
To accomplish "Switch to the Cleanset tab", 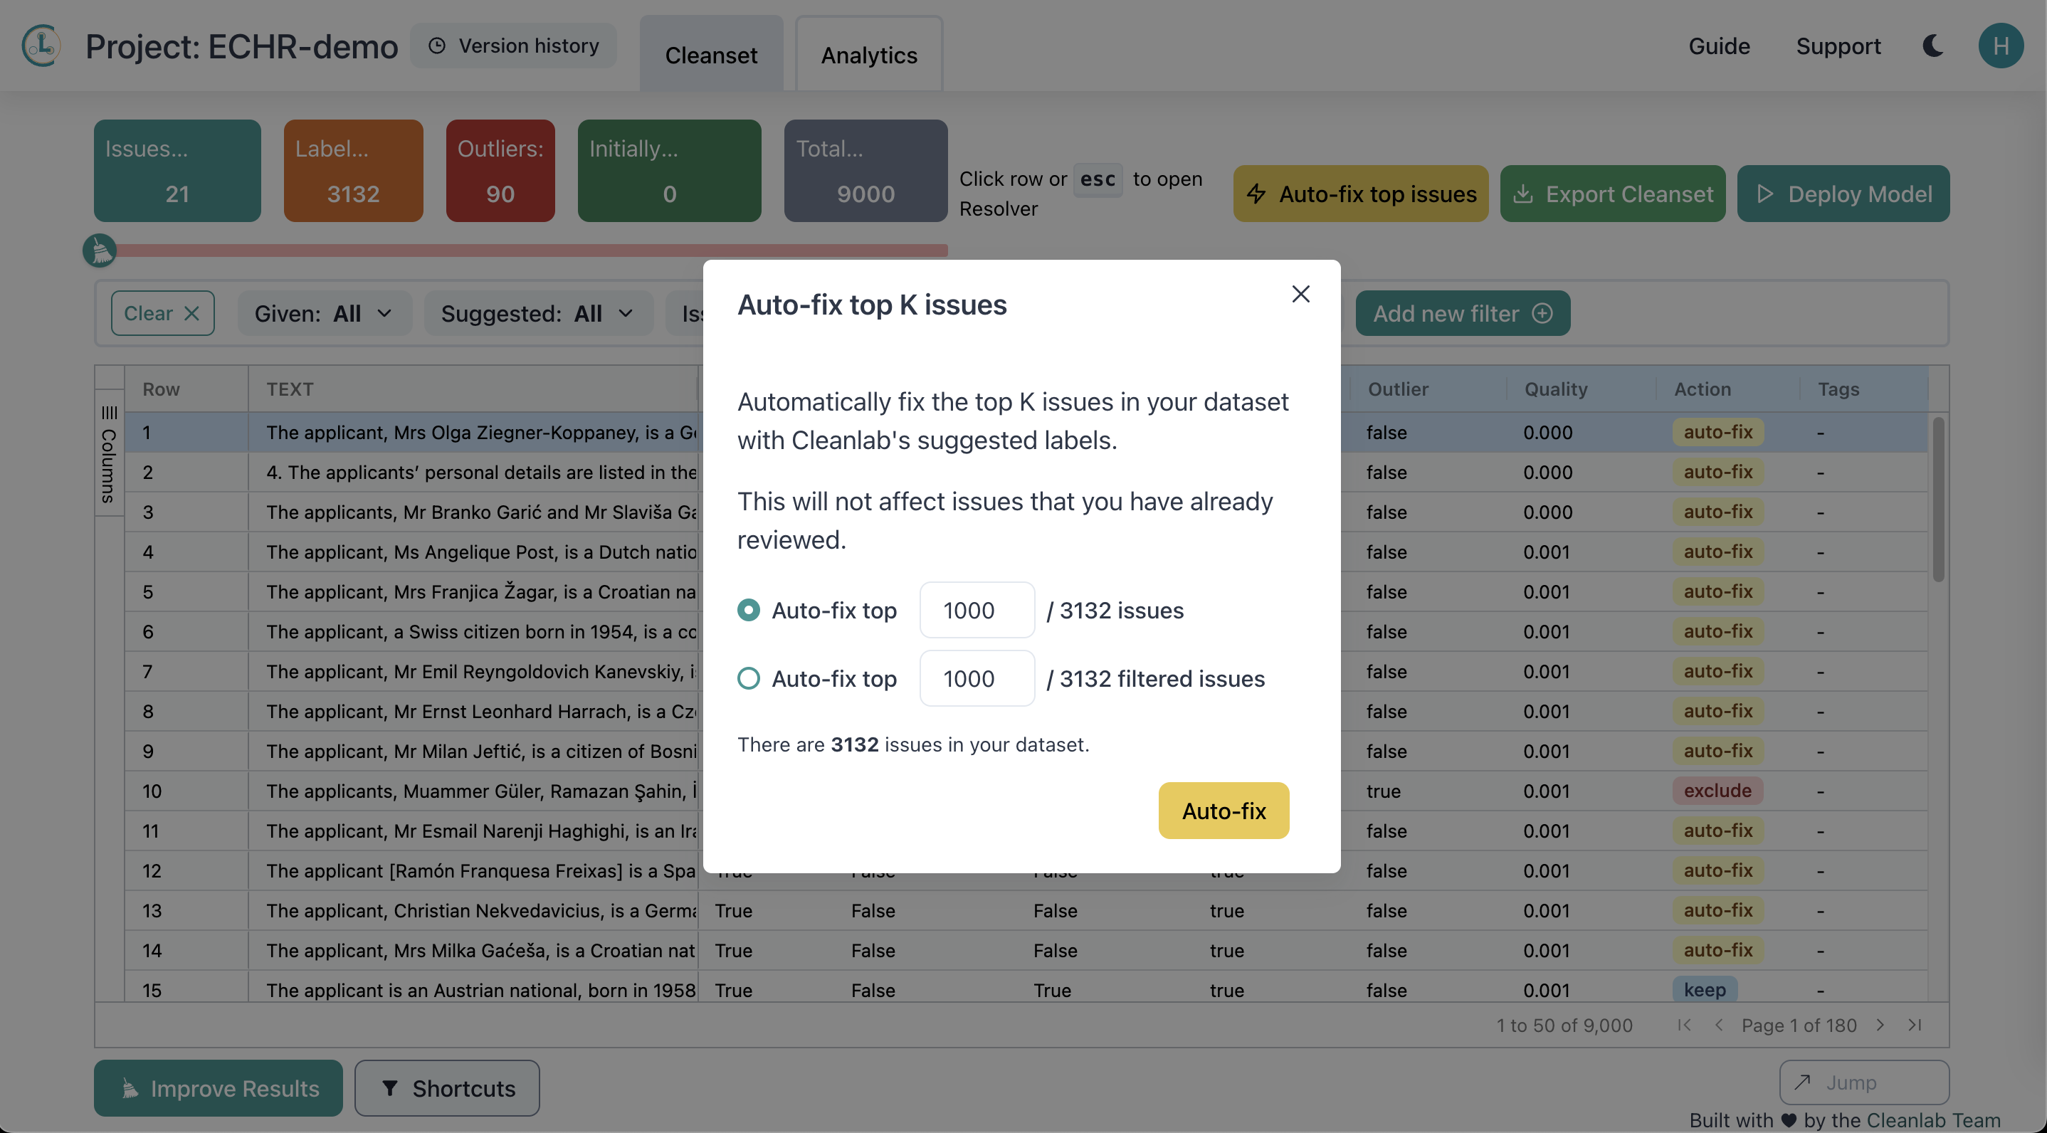I will 710,55.
